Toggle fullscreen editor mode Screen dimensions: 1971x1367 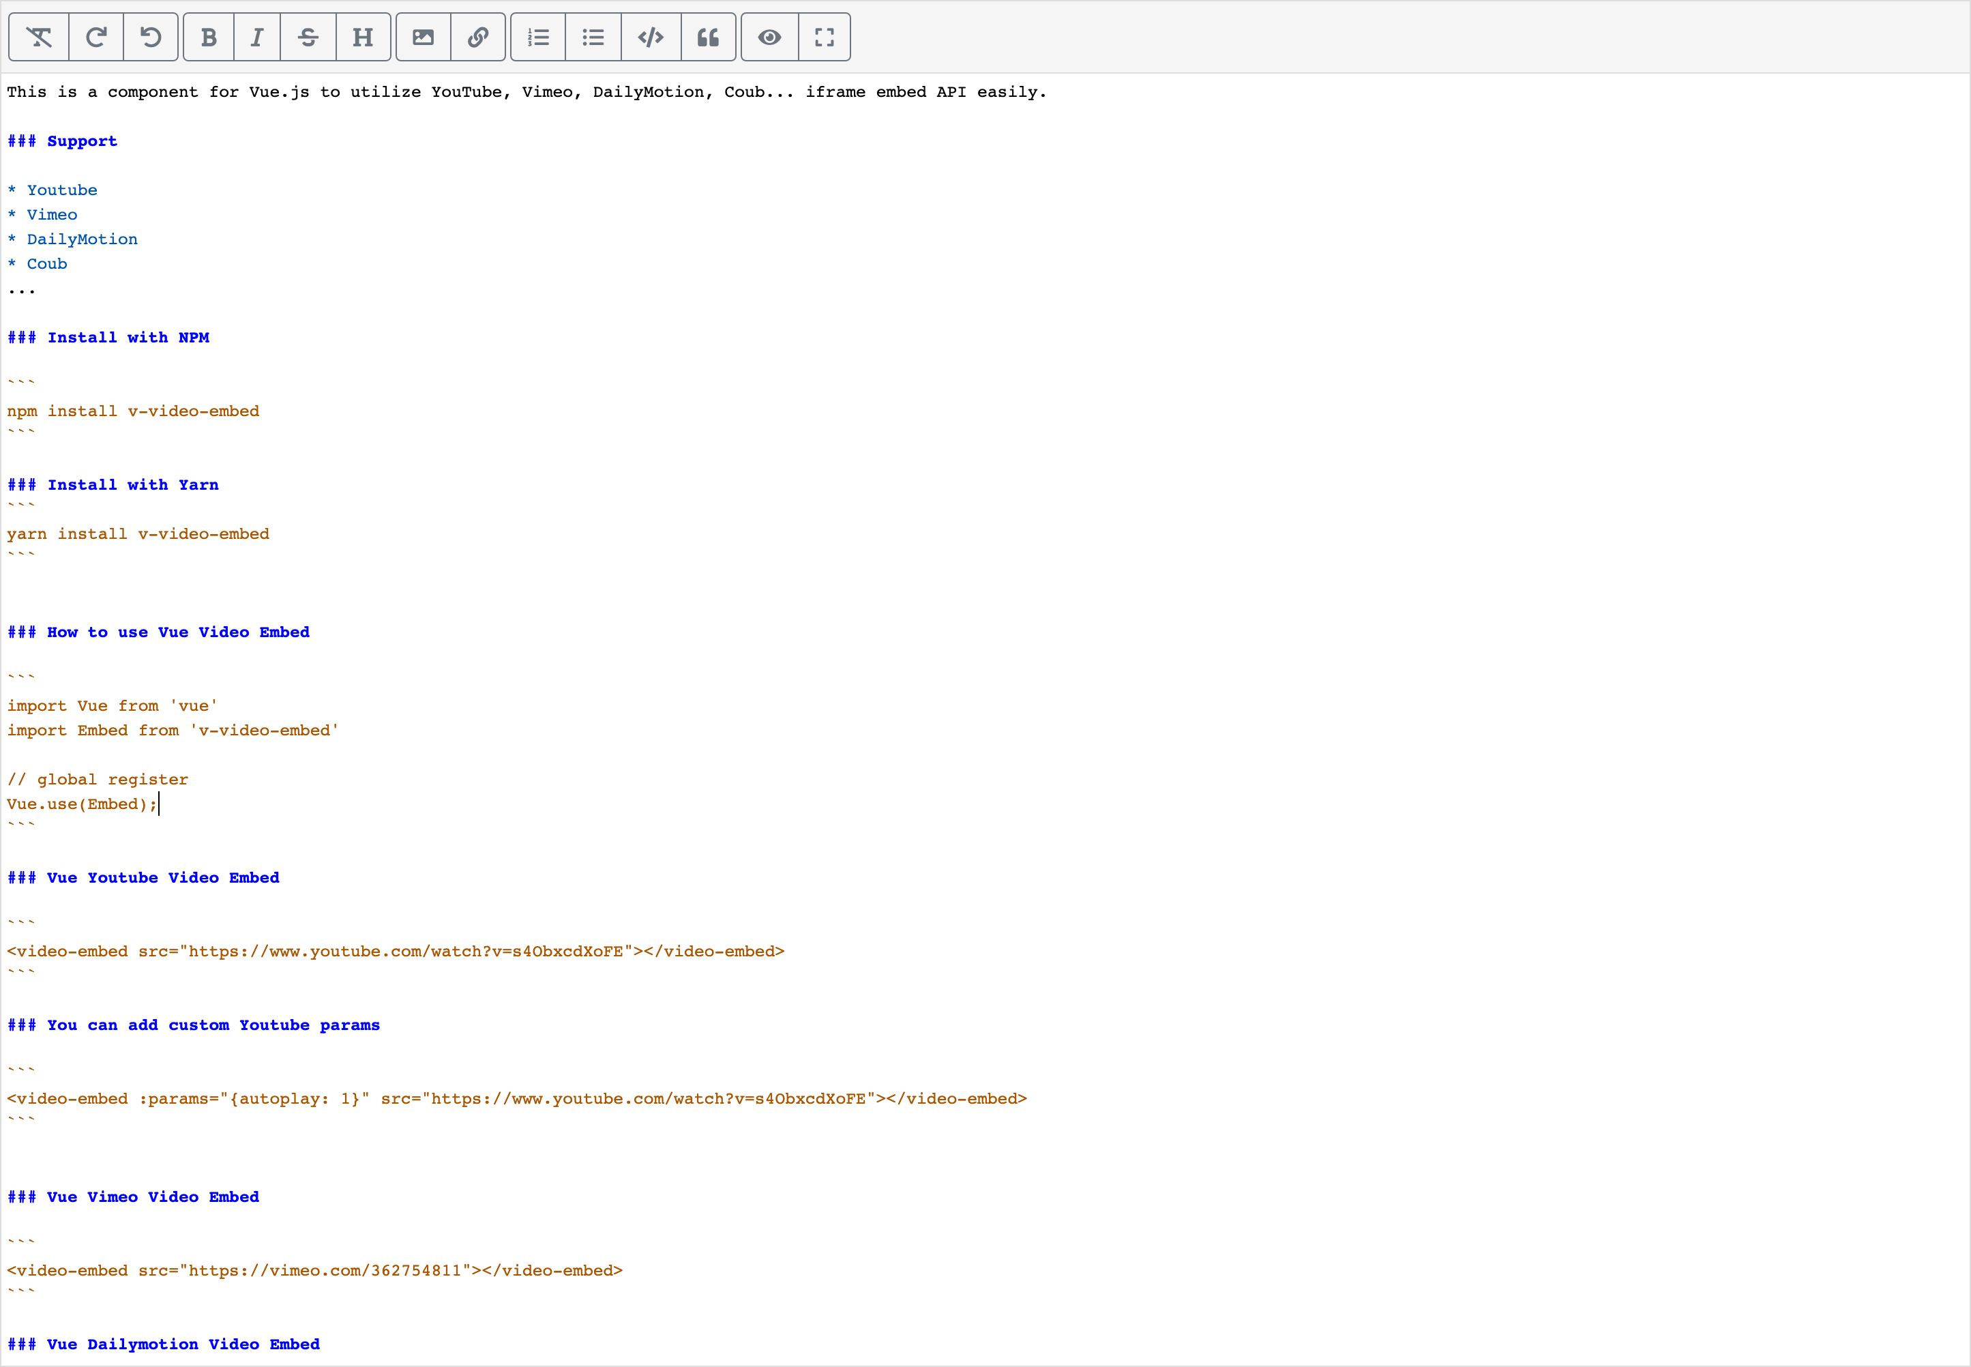(x=824, y=37)
